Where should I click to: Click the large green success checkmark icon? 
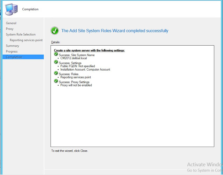coord(55,31)
